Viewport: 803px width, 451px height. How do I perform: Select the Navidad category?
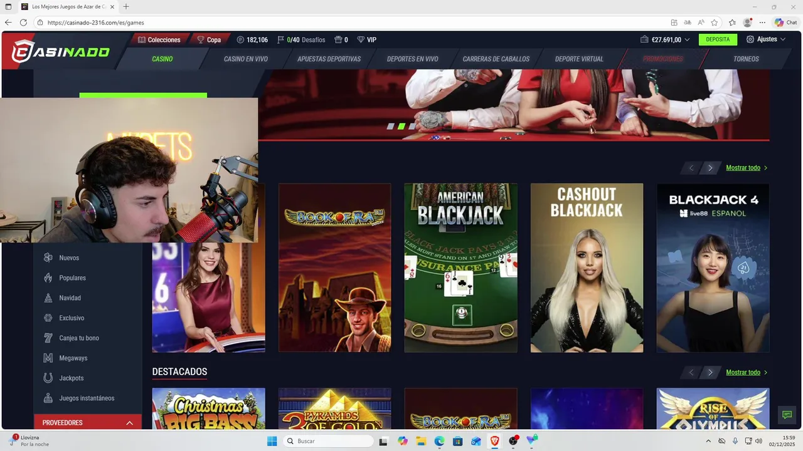(x=70, y=298)
